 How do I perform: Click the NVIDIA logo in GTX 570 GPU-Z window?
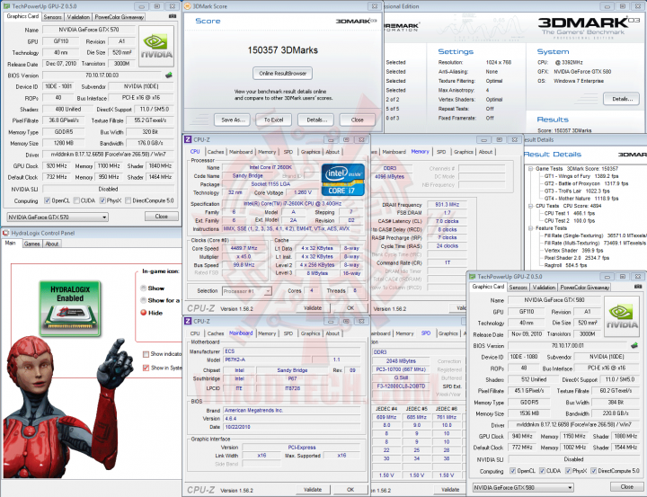(x=156, y=46)
